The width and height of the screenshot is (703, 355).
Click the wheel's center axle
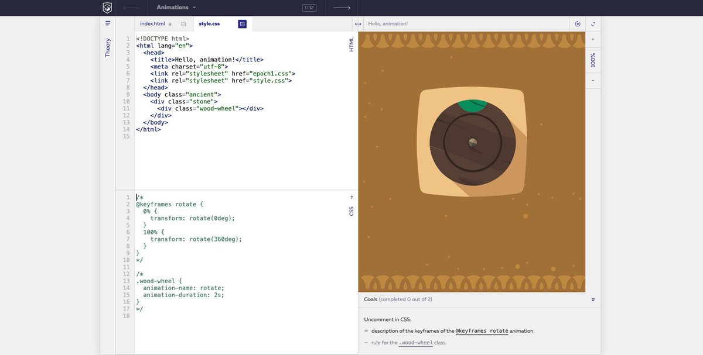472,143
